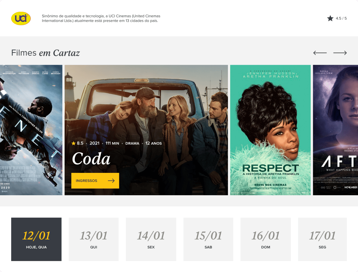This screenshot has width=358, height=272.
Task: Open the After movie poster
Action: click(335, 130)
